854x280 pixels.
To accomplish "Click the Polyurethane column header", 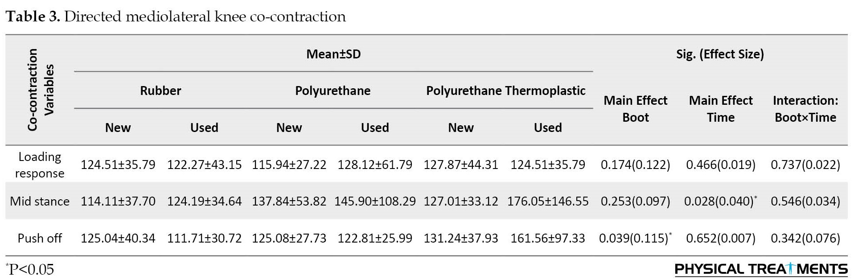I will point(333,91).
